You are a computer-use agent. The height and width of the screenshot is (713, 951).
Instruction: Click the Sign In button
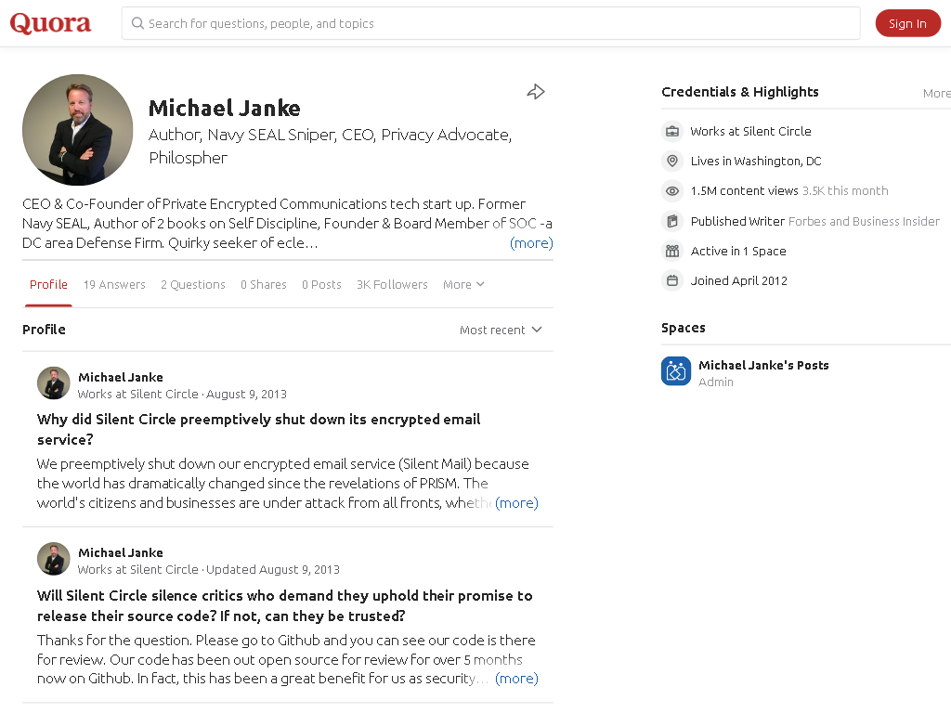[907, 23]
